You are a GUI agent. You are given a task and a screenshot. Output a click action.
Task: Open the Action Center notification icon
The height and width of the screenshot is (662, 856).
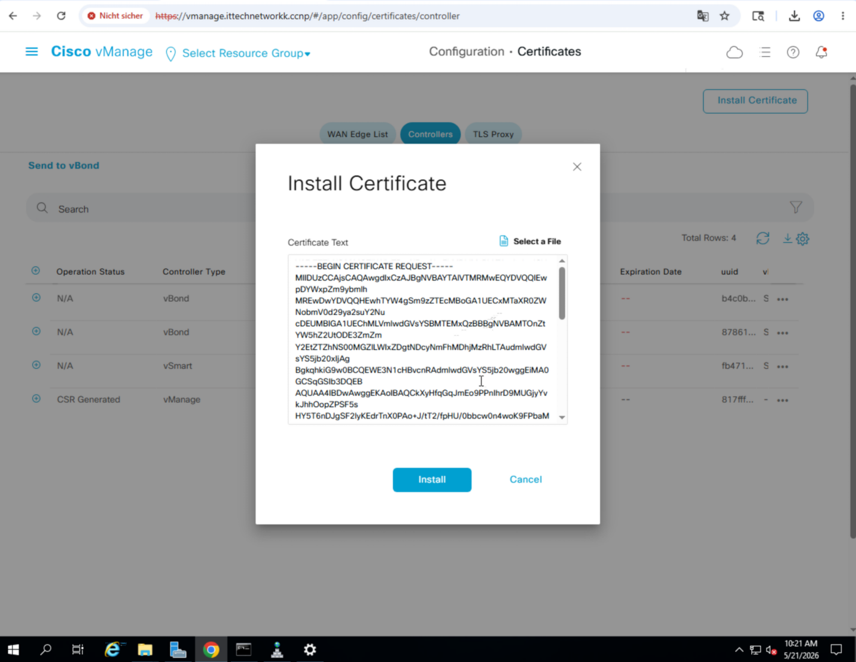pos(836,649)
